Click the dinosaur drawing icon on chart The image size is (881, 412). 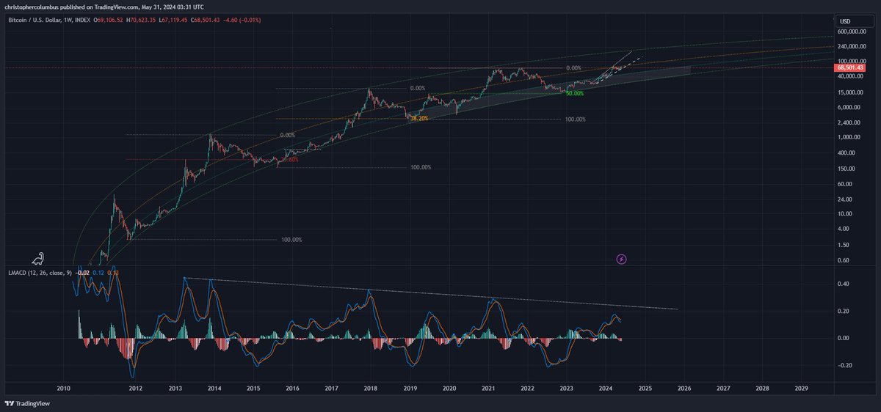(38, 258)
